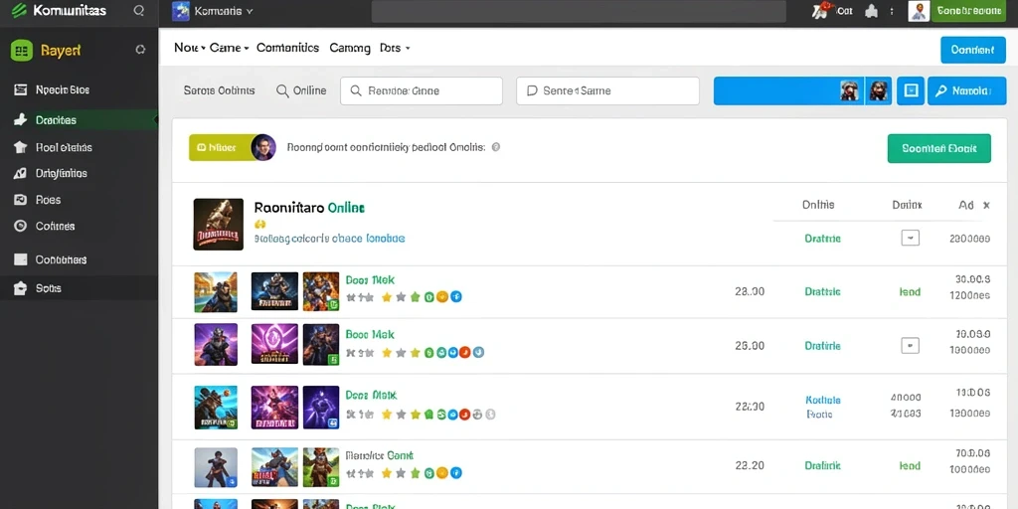Click the Dratirie status in the 25.00 row

[x=822, y=346]
